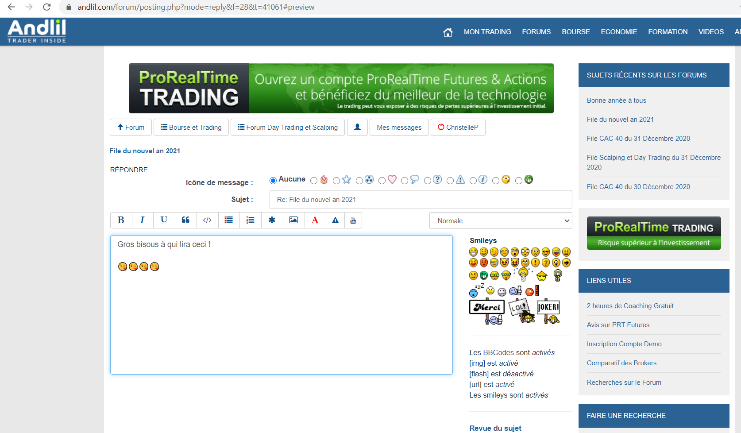
Task: Insert the yellow question mark smiley
Action: coord(546,263)
